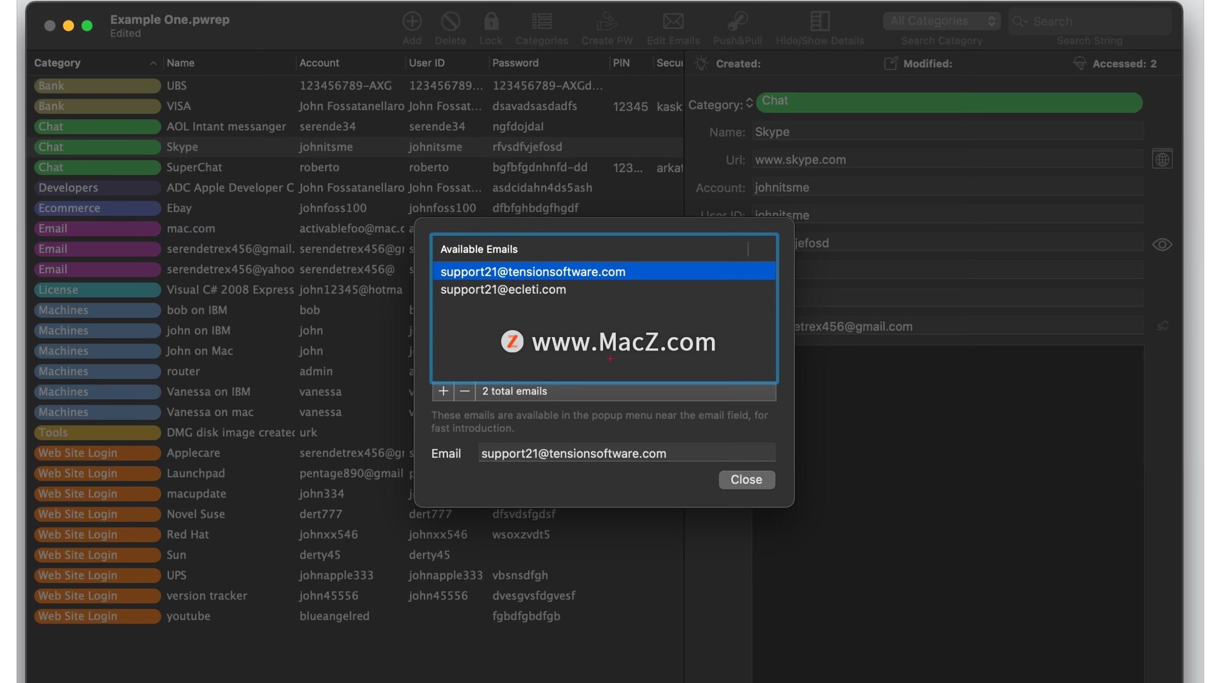Sort by Account column header

click(349, 63)
